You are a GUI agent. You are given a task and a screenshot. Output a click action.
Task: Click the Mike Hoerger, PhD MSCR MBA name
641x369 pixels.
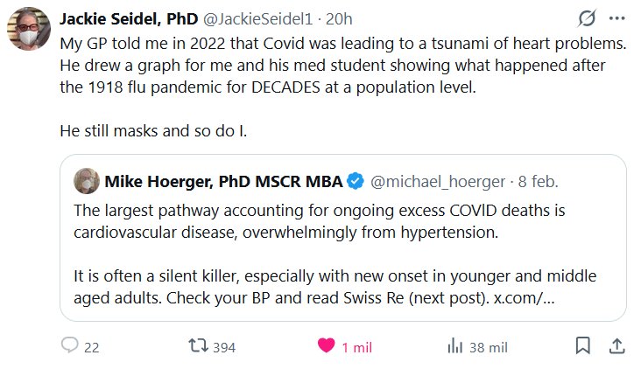click(x=222, y=182)
